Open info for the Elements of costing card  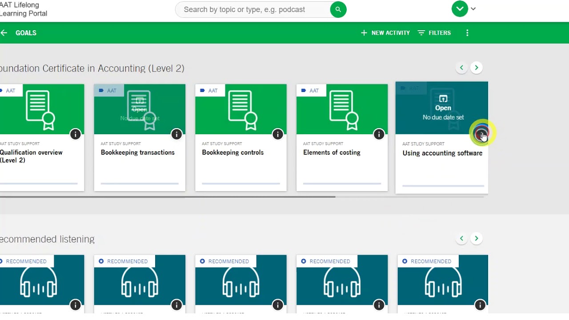(379, 134)
